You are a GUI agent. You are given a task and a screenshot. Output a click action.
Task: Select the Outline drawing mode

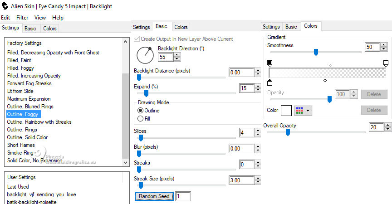pyautogui.click(x=141, y=110)
